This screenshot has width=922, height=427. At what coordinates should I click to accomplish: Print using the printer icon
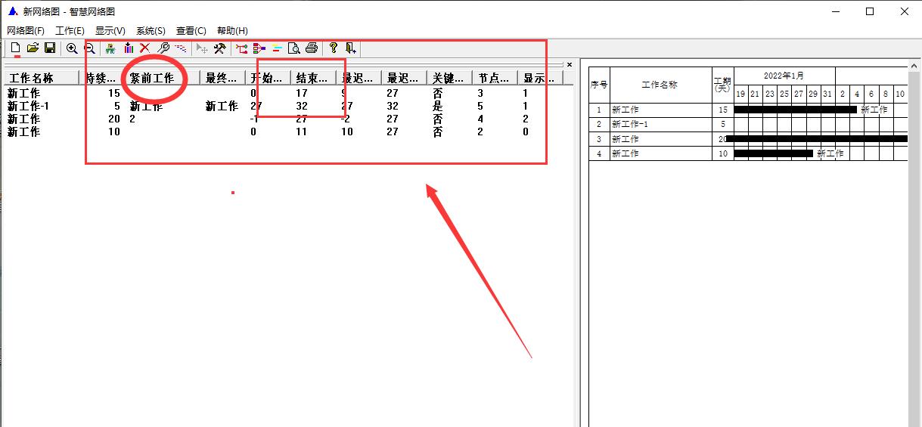coord(312,48)
